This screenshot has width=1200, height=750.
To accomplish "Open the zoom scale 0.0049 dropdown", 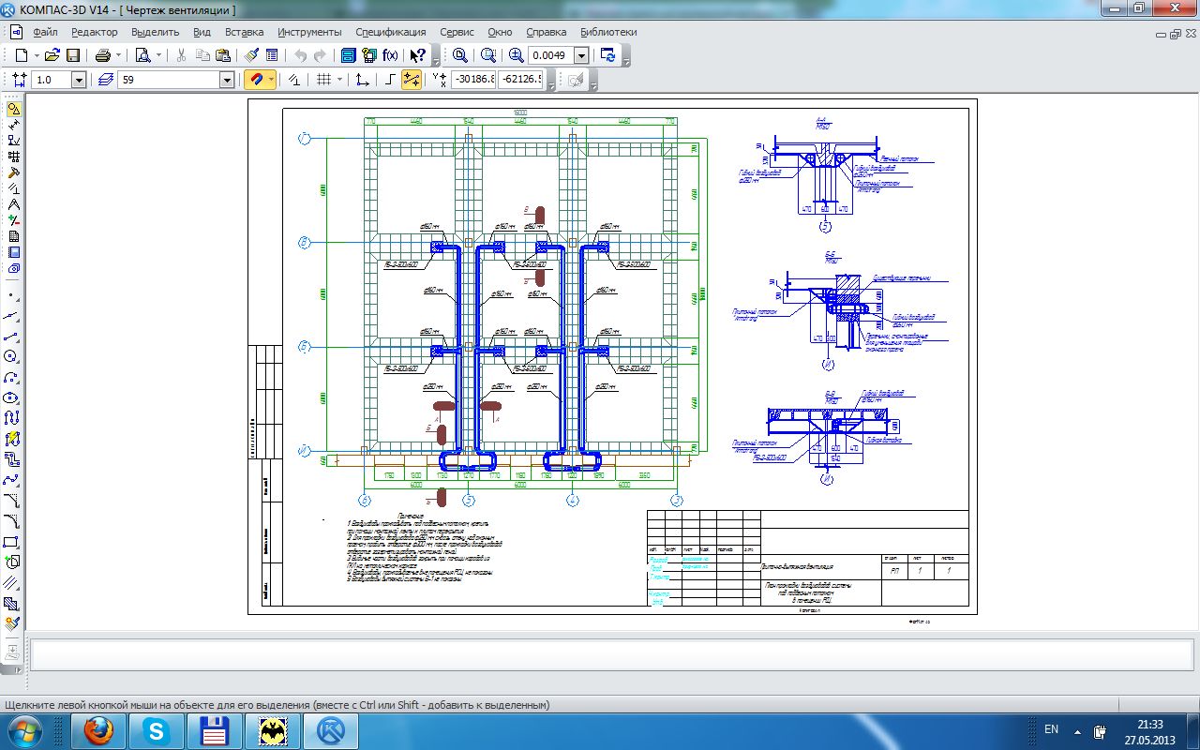I will click(x=581, y=55).
